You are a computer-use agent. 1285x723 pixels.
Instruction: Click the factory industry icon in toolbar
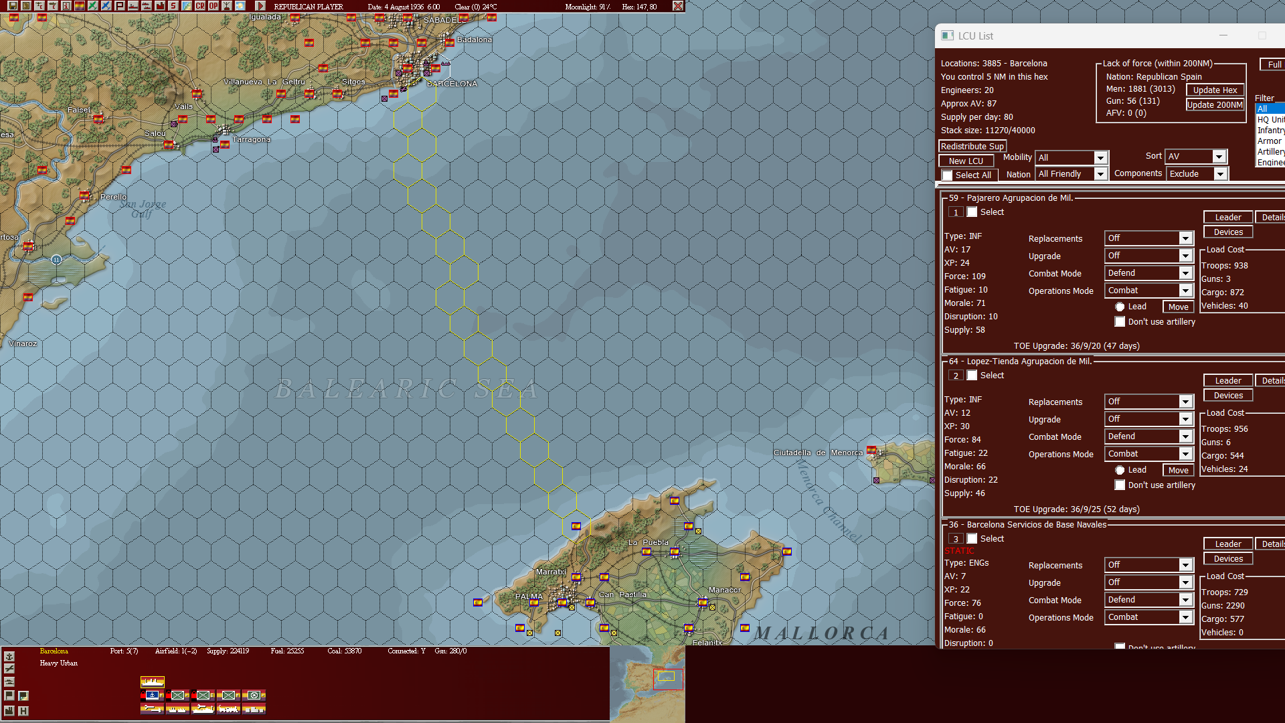tap(160, 6)
